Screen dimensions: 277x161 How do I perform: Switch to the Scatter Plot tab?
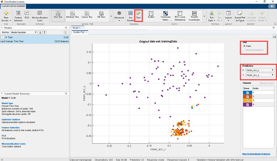[x=79, y=32]
